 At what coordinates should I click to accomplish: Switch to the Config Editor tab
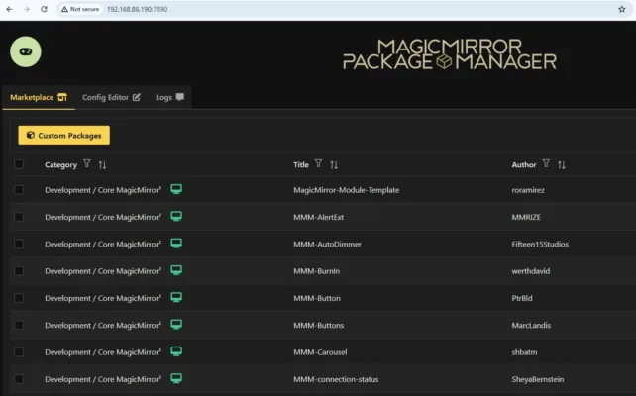(x=111, y=97)
